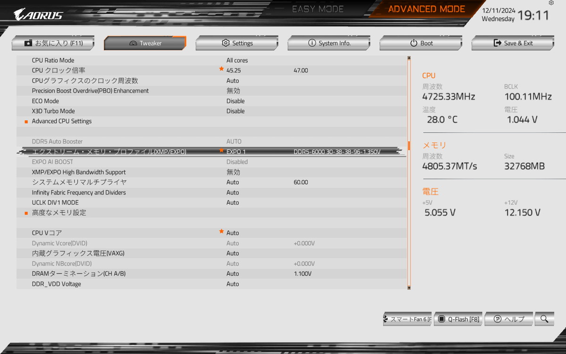Open the お気に入り (F11) favorites tab
This screenshot has height=354, width=566.
[x=53, y=43]
